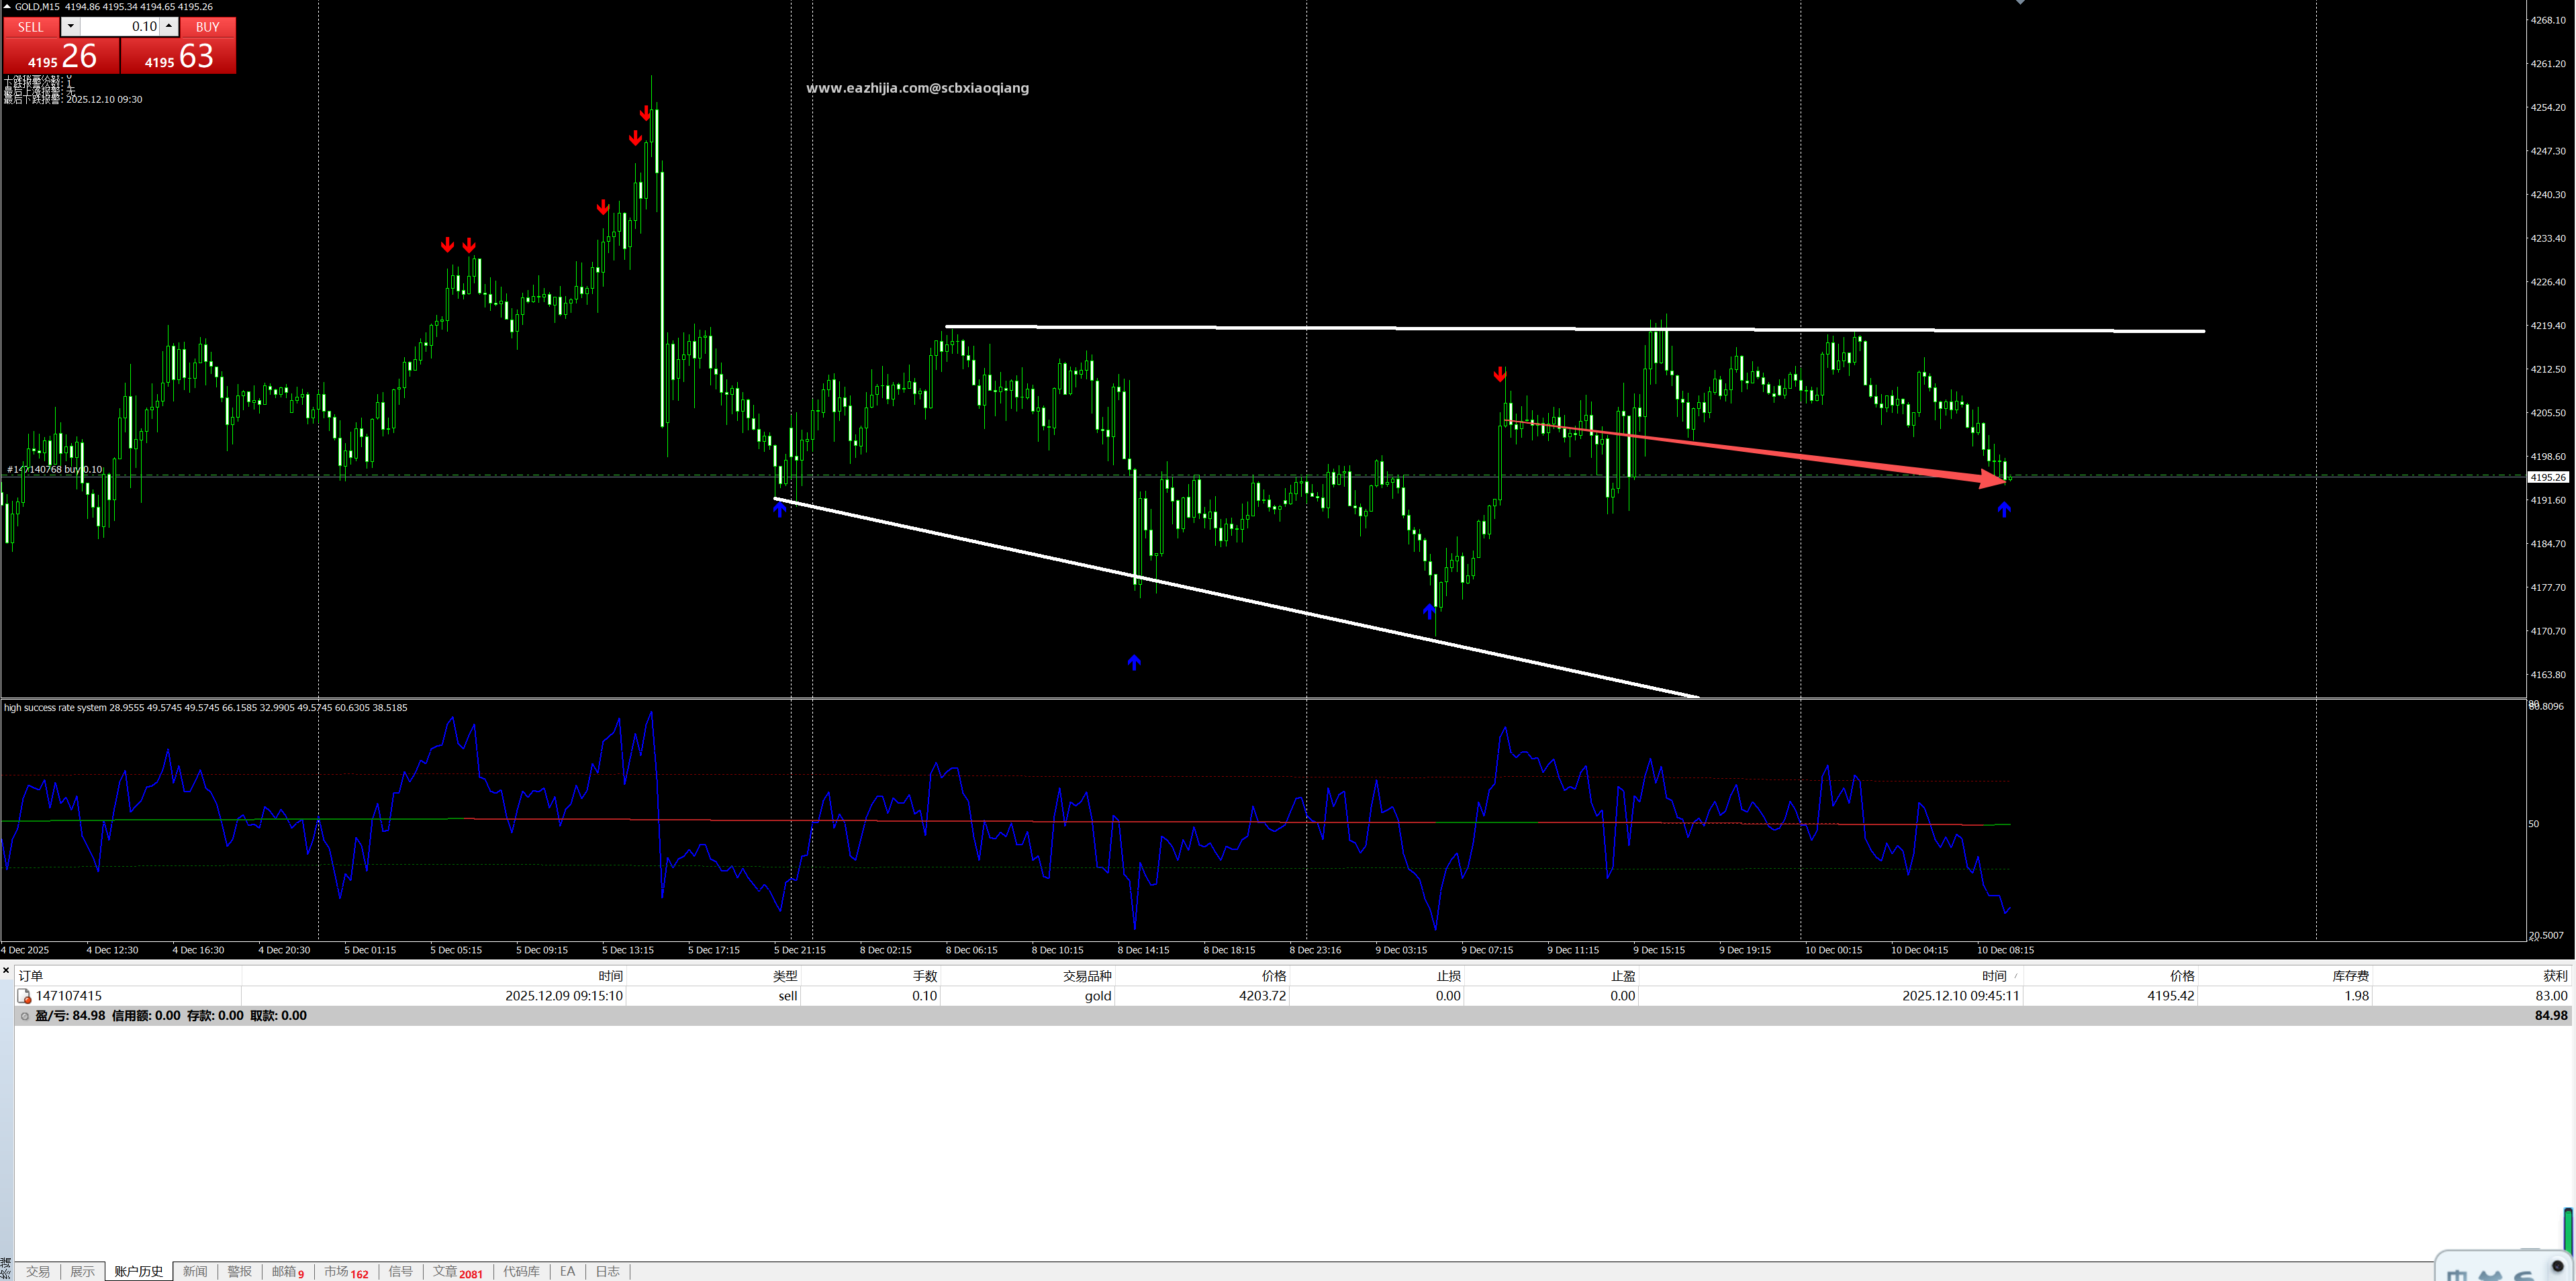Click the 5 Dec 21:15 time axis label
The image size is (2576, 1281).
799,950
